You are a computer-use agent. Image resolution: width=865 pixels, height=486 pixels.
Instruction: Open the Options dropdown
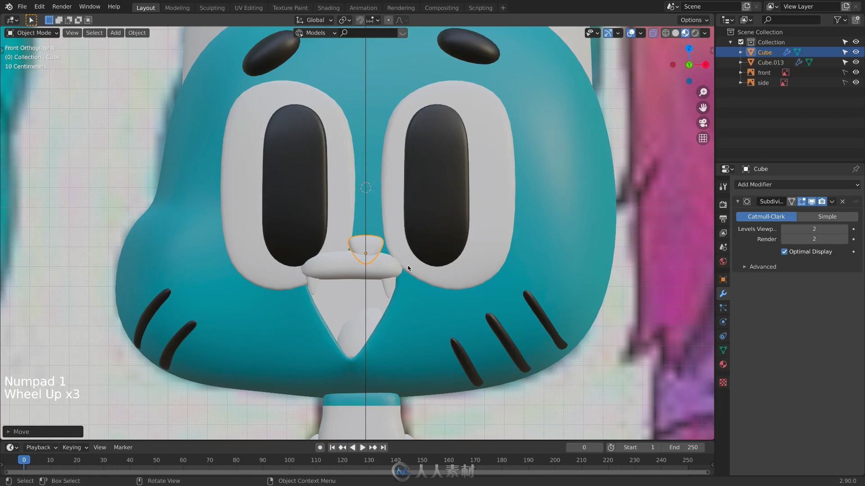point(694,20)
